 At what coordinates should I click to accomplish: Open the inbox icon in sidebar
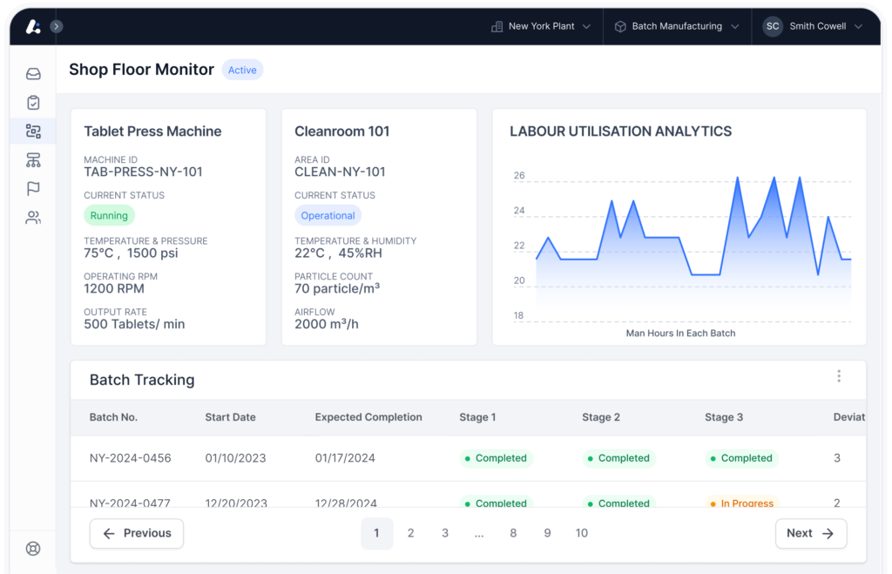[x=33, y=74]
